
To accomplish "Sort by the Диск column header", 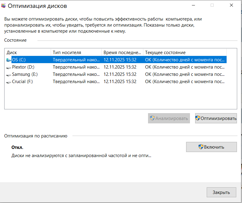I will pos(28,53).
